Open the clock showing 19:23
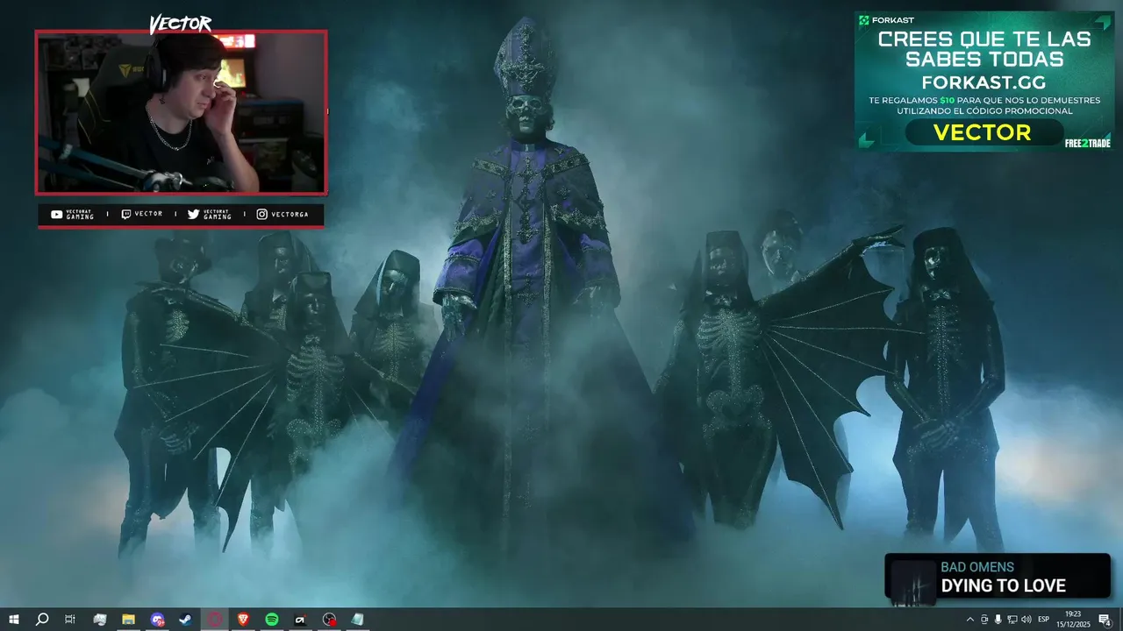 pyautogui.click(x=1072, y=620)
